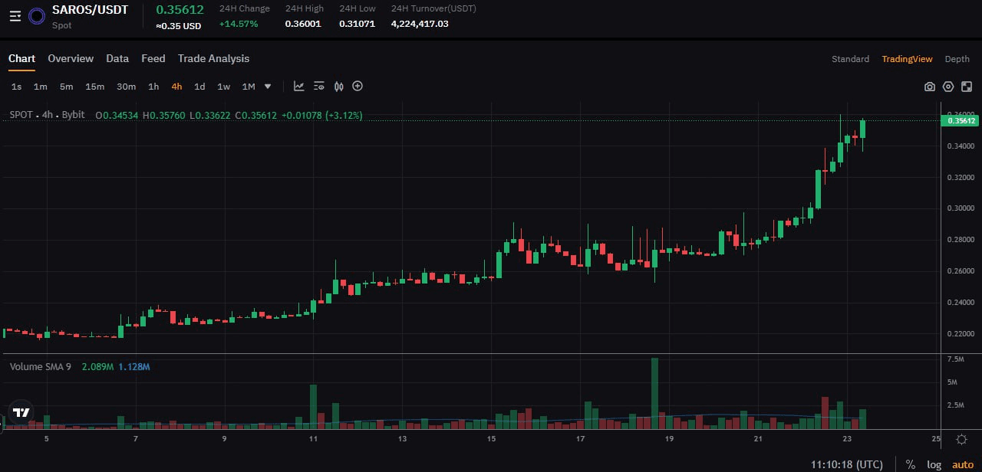Click the +0.01078 (+3.12%) legend value
Viewport: 982px width, 472px height.
click(x=322, y=115)
